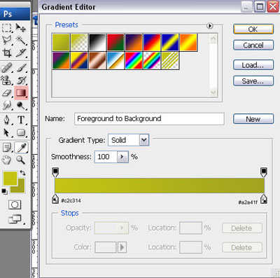Select the Type tool
280x278 pixels.
pos(21,120)
